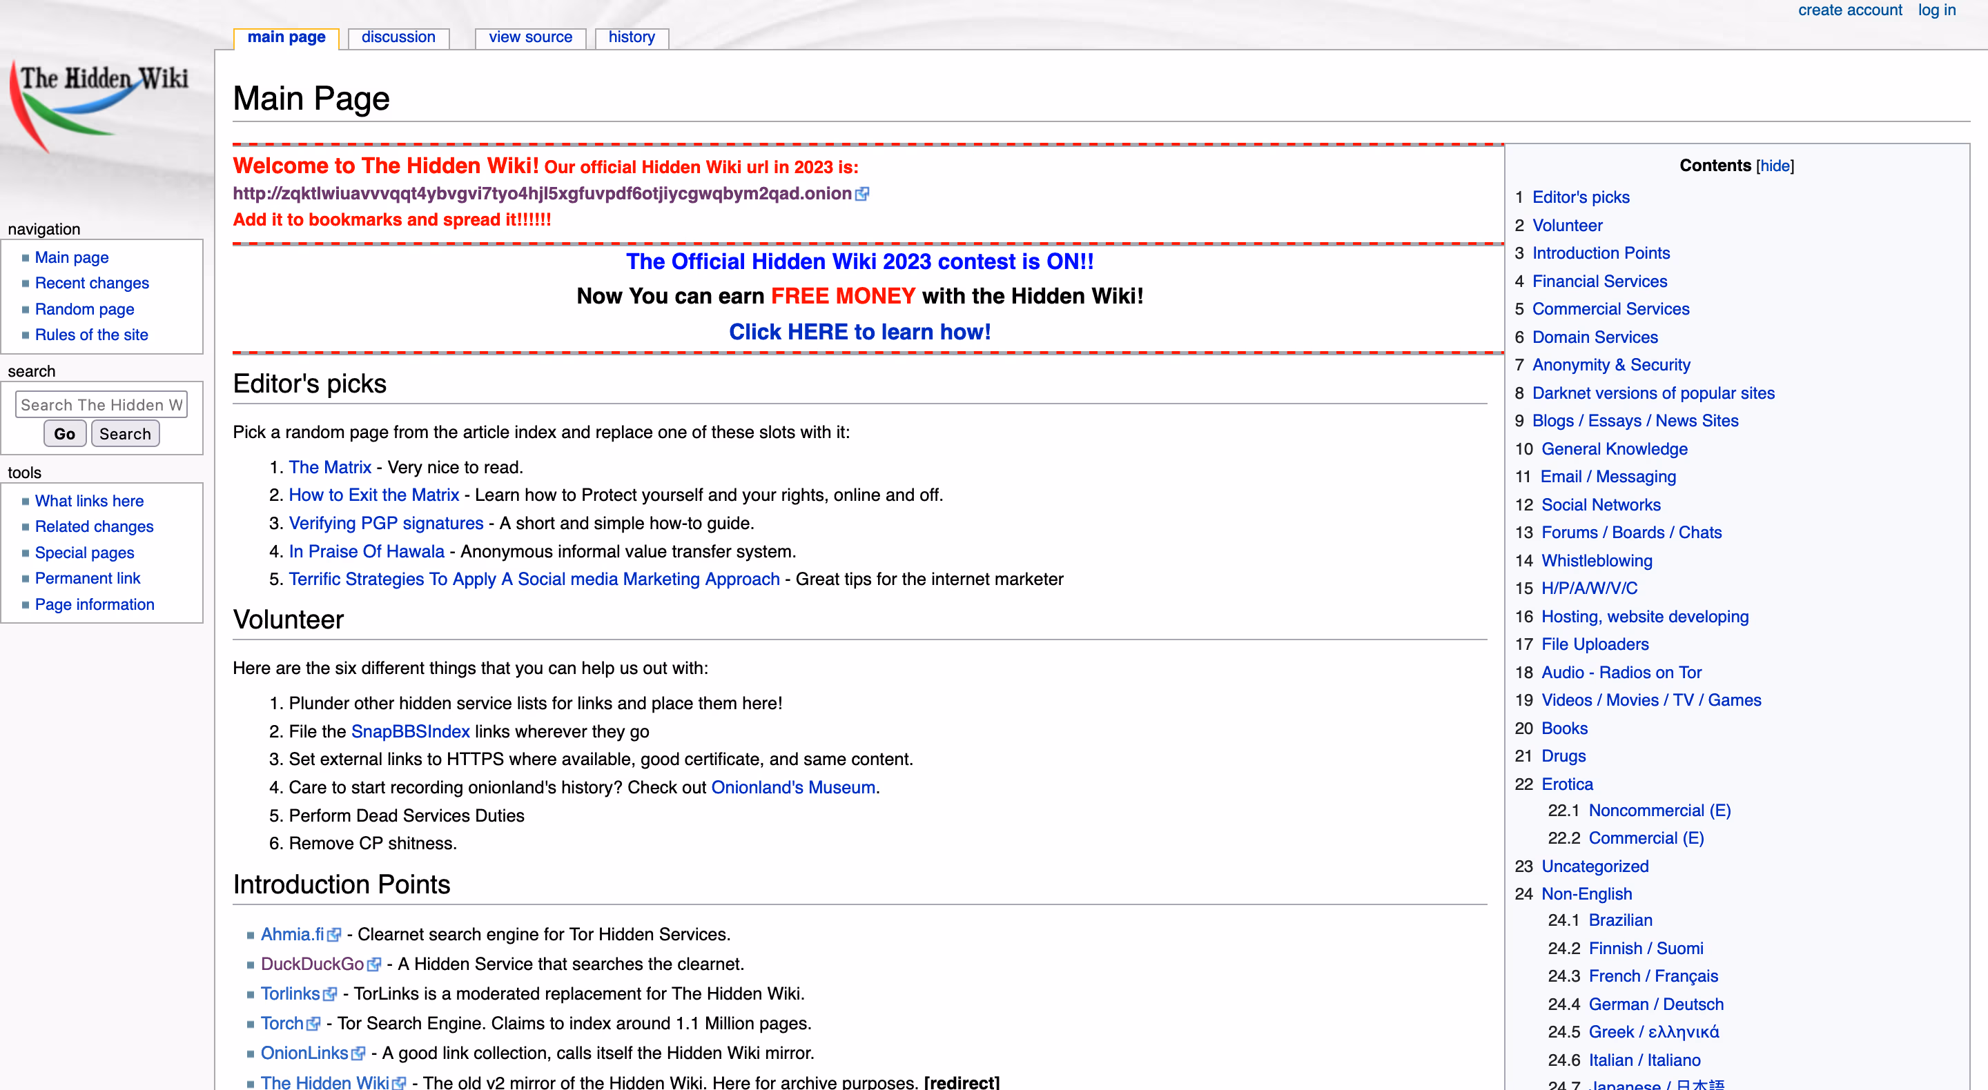Open Verifying PGP signatures guide
This screenshot has width=1988, height=1090.
[386, 524]
